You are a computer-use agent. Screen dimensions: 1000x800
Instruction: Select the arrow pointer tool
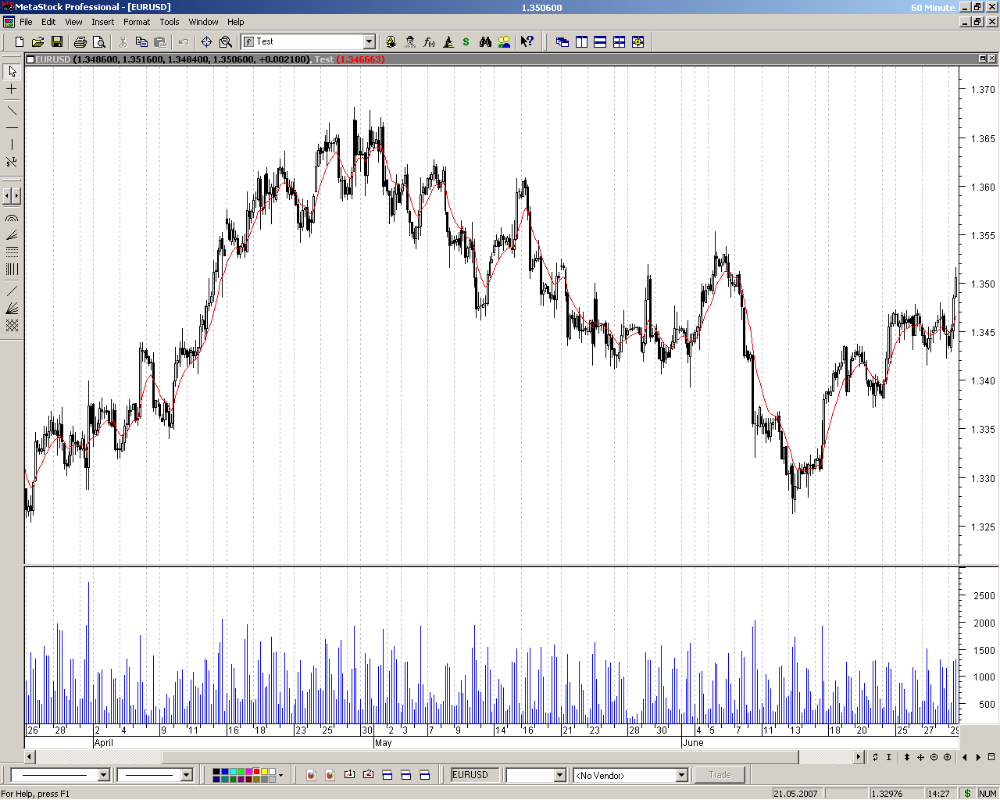tap(12, 71)
